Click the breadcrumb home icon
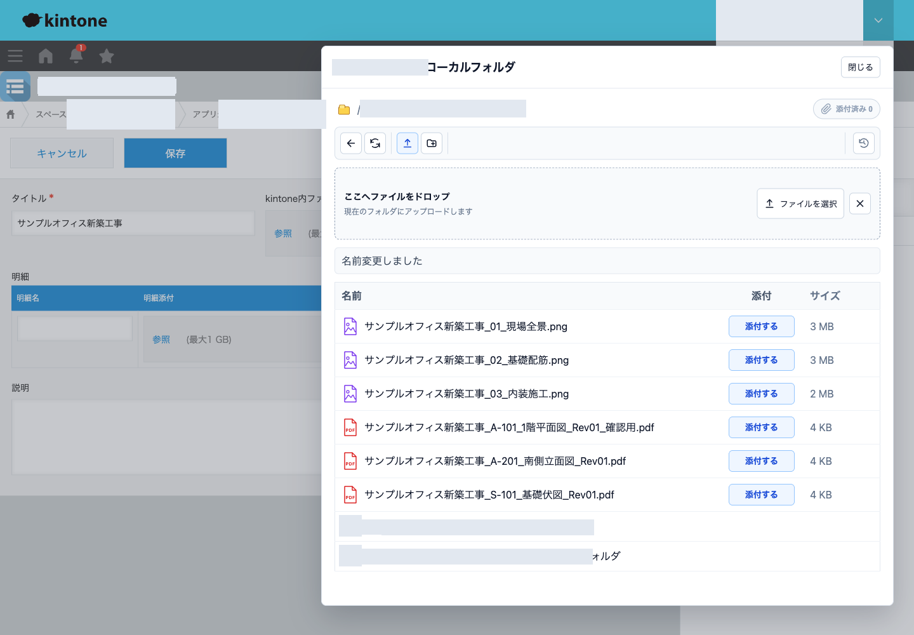Screen dimensions: 914x635 click(11, 114)
